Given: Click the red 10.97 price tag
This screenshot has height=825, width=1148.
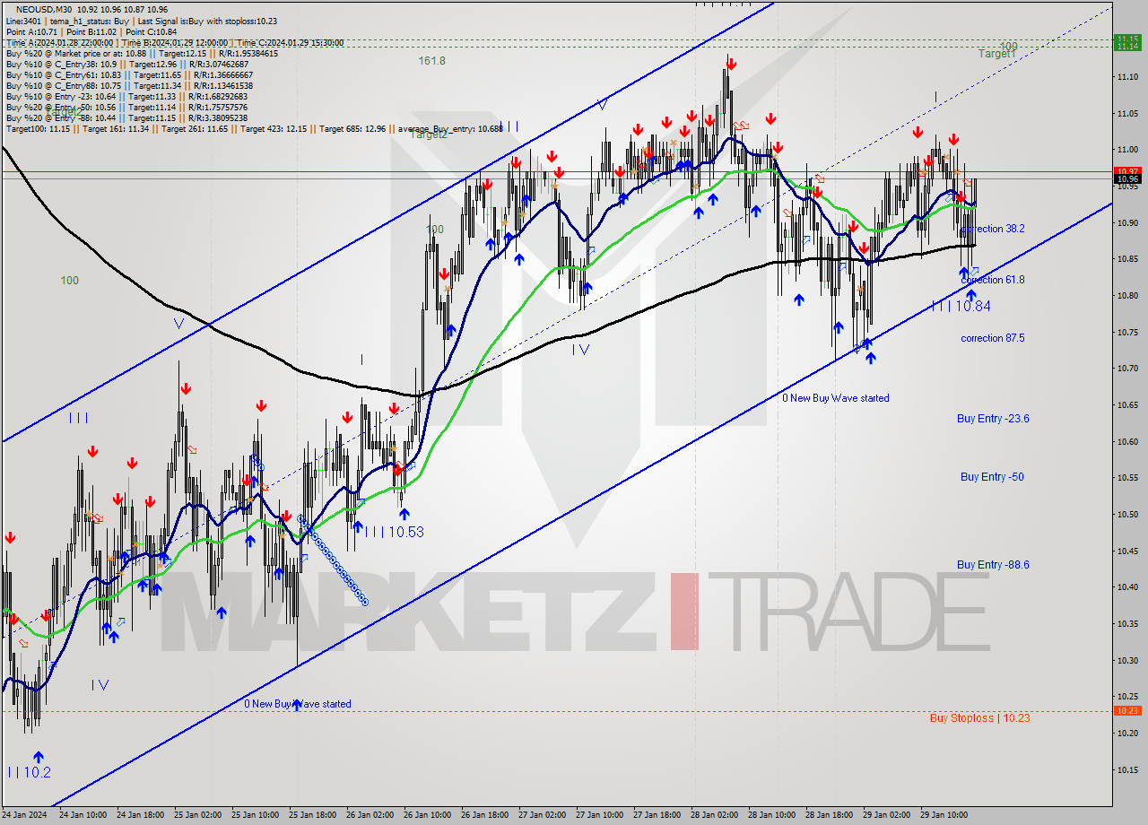Looking at the screenshot, I should [x=1126, y=170].
